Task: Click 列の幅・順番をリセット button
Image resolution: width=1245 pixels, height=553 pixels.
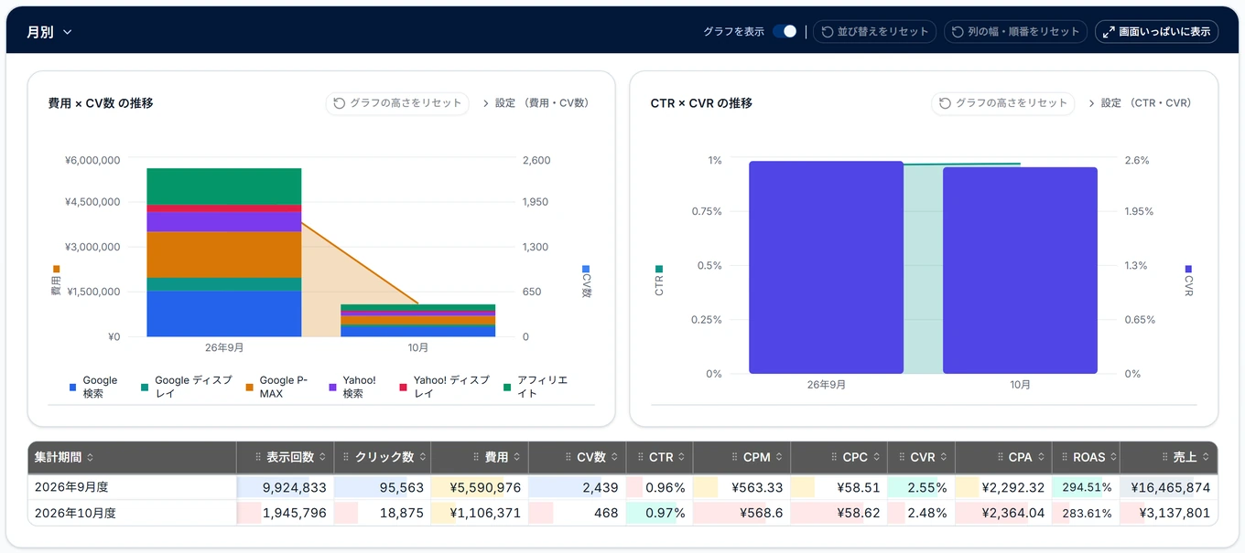Action: pos(1015,32)
